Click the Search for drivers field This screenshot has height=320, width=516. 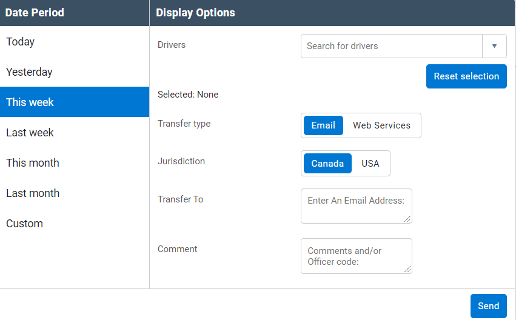coord(391,46)
